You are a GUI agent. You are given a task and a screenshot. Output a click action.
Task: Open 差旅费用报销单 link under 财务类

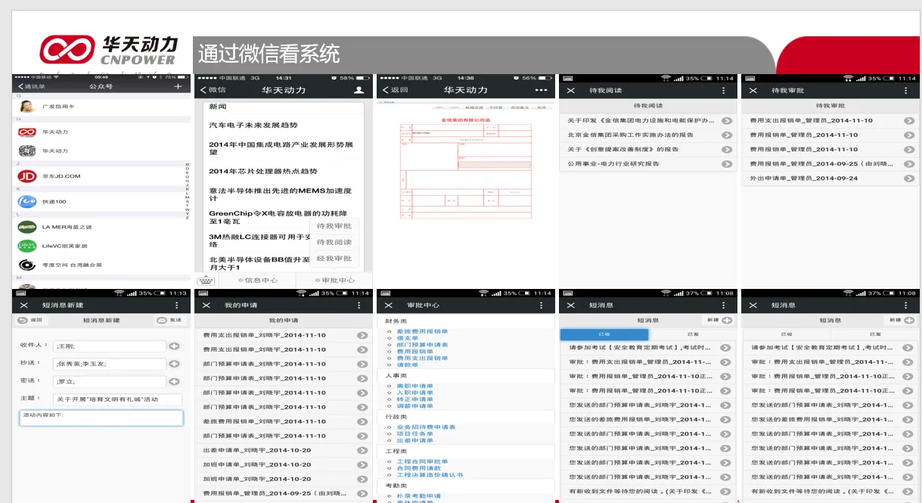[x=422, y=331]
